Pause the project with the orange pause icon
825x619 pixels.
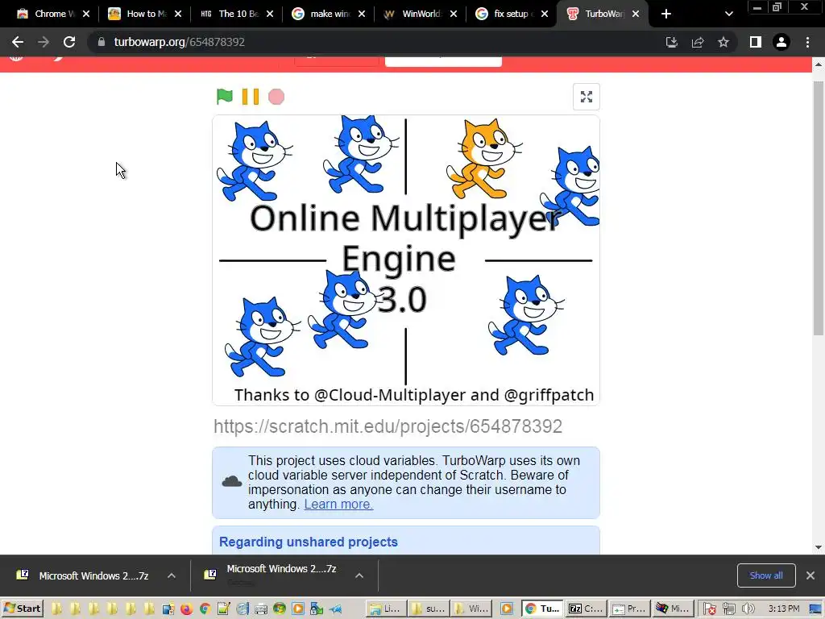tap(251, 97)
